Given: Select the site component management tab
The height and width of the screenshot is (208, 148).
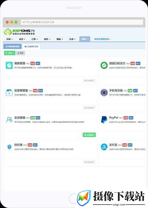Looking at the screenshot, I should point(12,46).
